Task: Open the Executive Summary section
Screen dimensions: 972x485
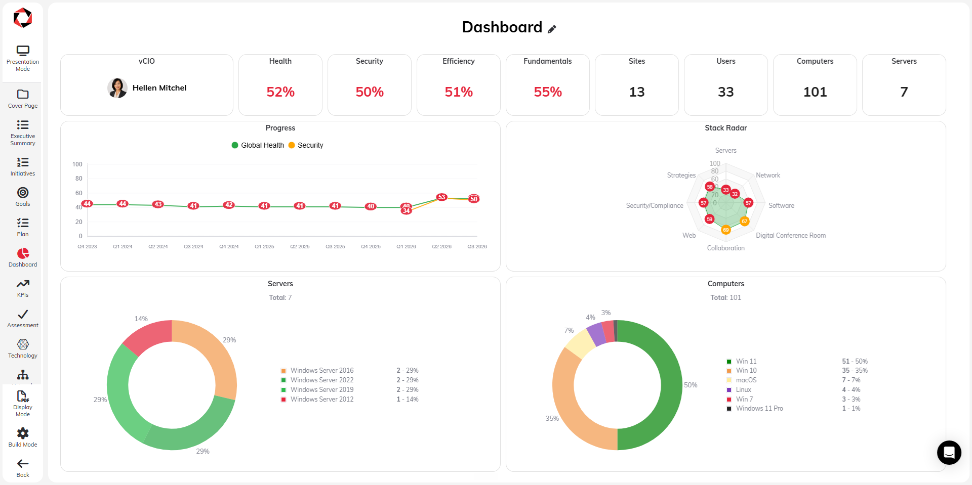Action: pyautogui.click(x=23, y=133)
